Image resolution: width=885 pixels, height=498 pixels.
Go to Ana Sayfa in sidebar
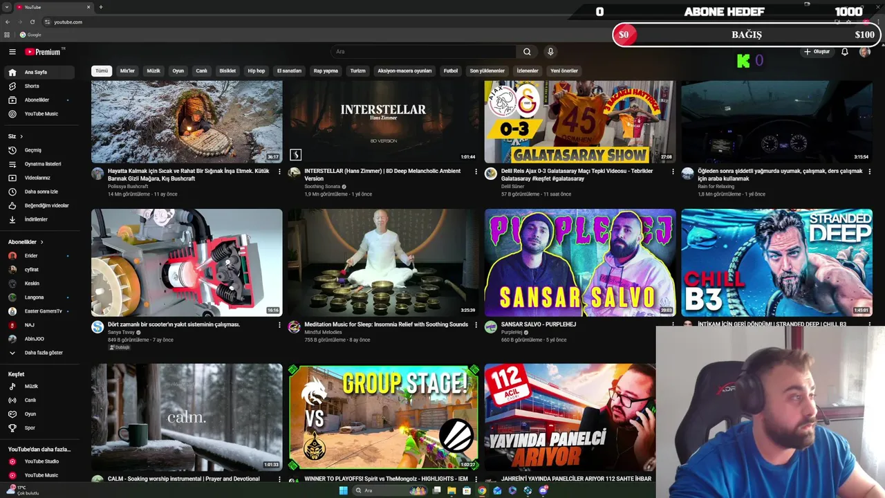click(39, 72)
